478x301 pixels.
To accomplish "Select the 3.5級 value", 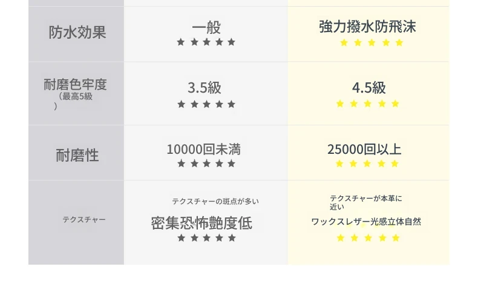I will click(x=205, y=88).
